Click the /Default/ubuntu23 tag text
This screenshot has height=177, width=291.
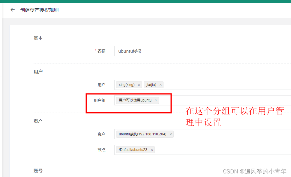tap(133, 150)
